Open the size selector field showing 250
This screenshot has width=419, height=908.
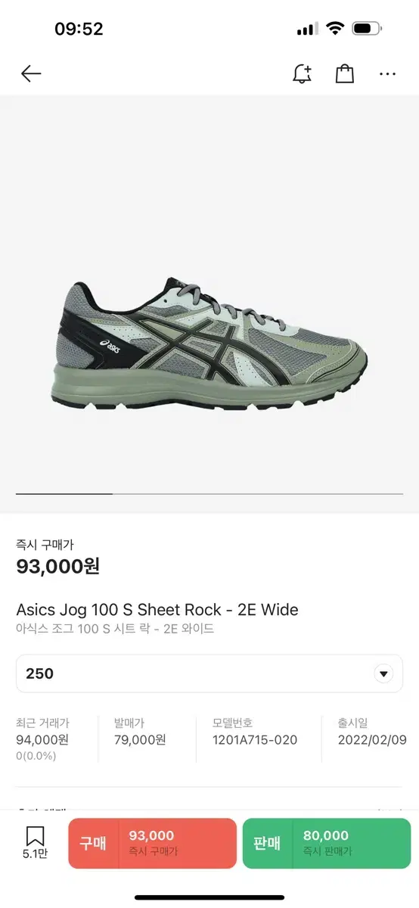pos(209,673)
